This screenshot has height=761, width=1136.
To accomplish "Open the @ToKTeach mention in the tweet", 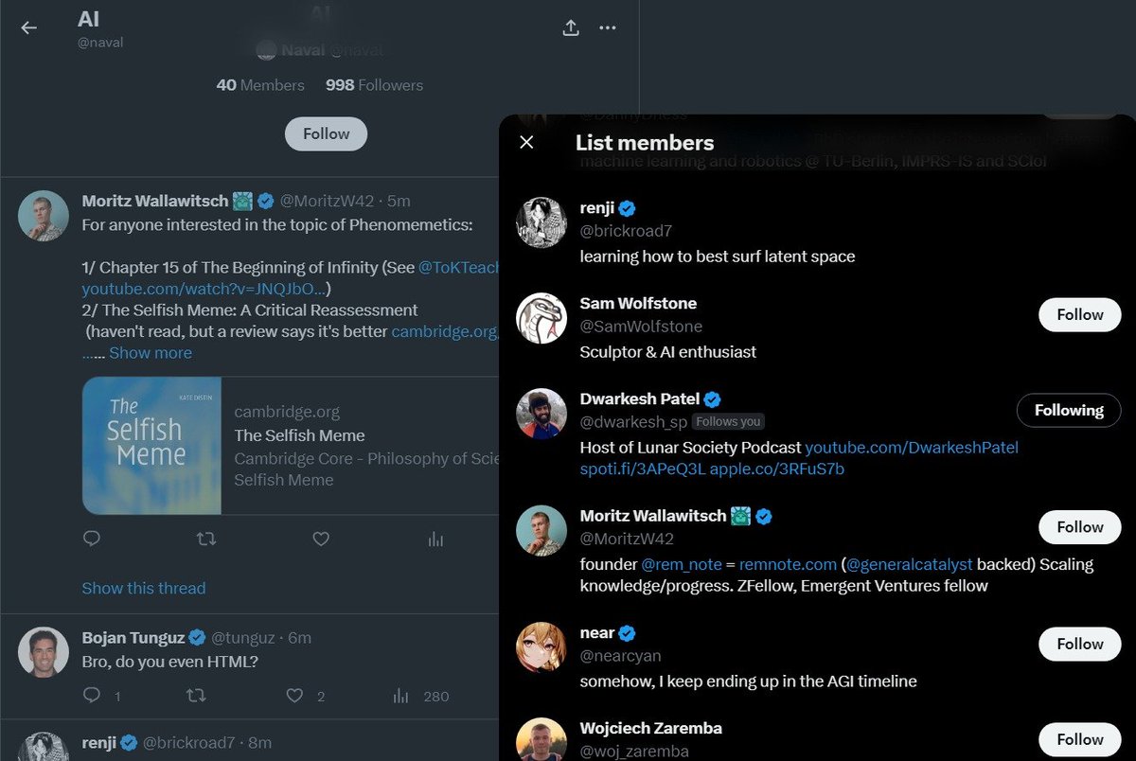I will [x=459, y=267].
